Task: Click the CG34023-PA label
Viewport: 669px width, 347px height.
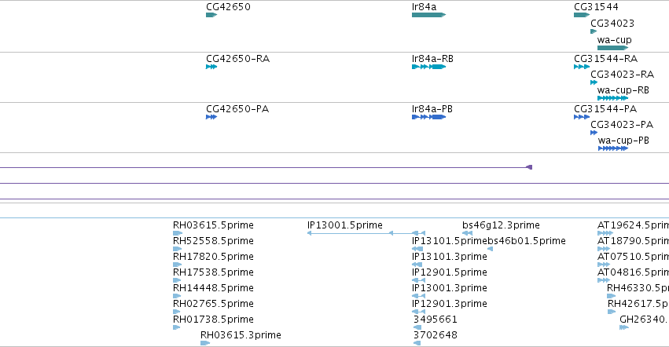Action: (x=622, y=125)
